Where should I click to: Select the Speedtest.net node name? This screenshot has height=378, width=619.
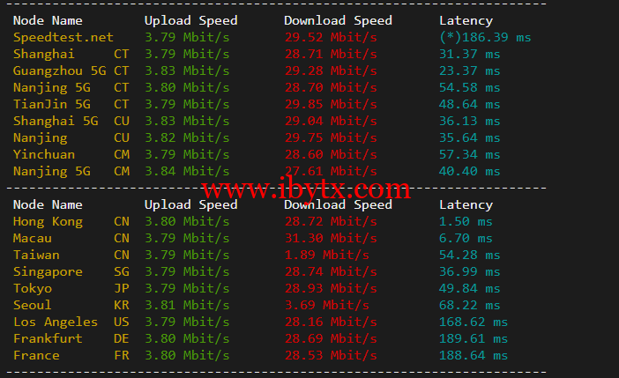click(63, 38)
